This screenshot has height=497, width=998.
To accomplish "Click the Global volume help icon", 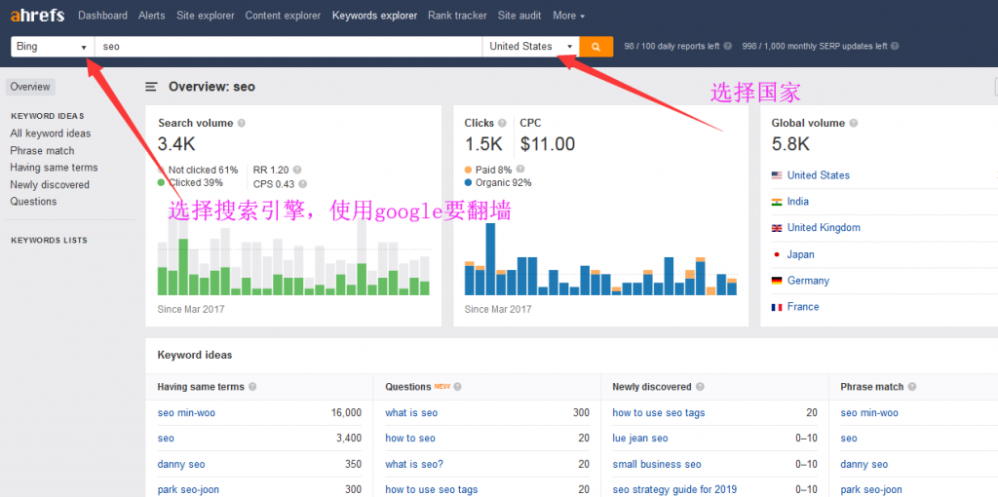I will click(853, 124).
